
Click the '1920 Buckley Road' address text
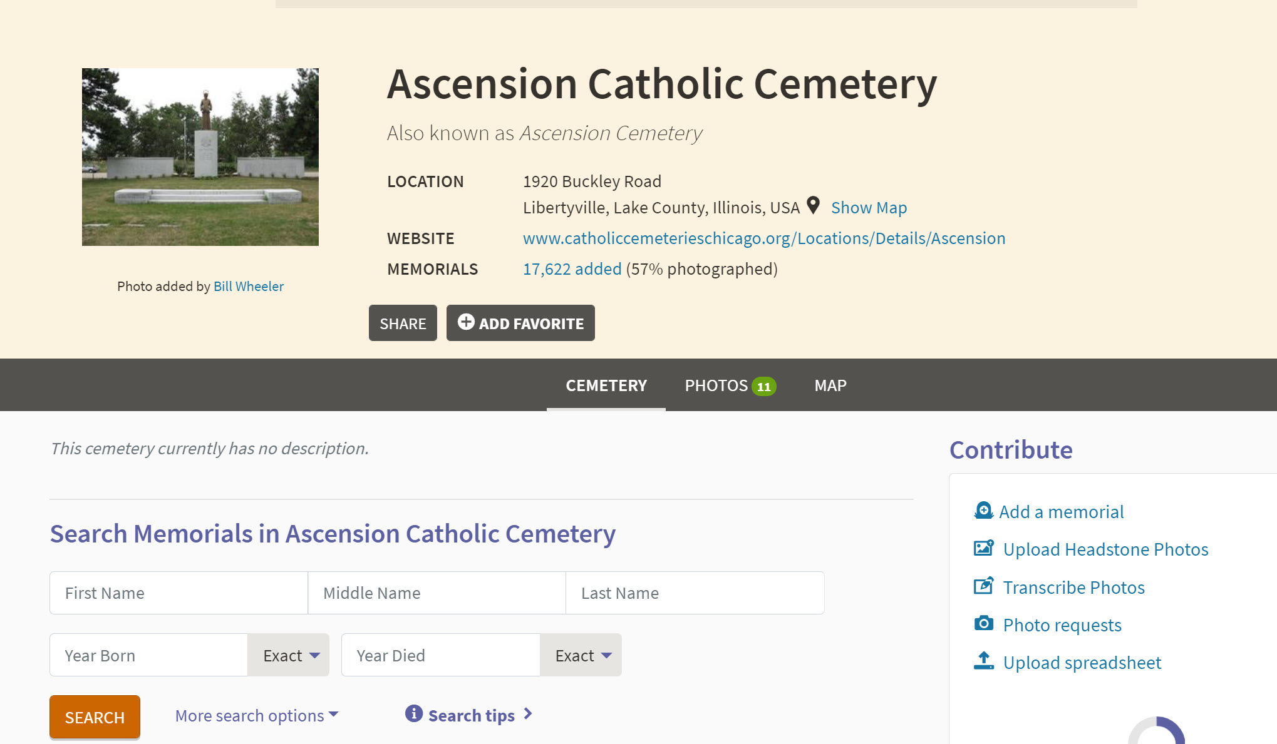(592, 181)
